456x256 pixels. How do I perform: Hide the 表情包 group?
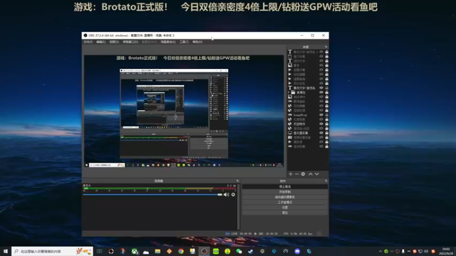click(321, 92)
